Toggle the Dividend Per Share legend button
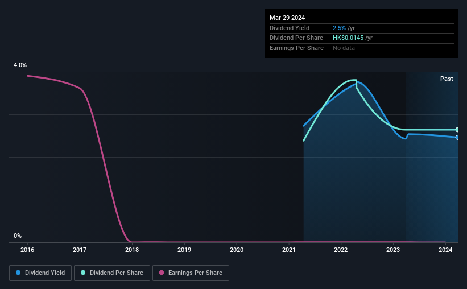 (x=112, y=273)
